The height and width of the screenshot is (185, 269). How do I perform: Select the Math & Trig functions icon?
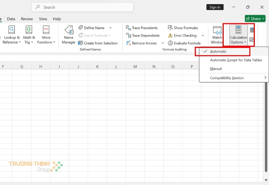29,34
